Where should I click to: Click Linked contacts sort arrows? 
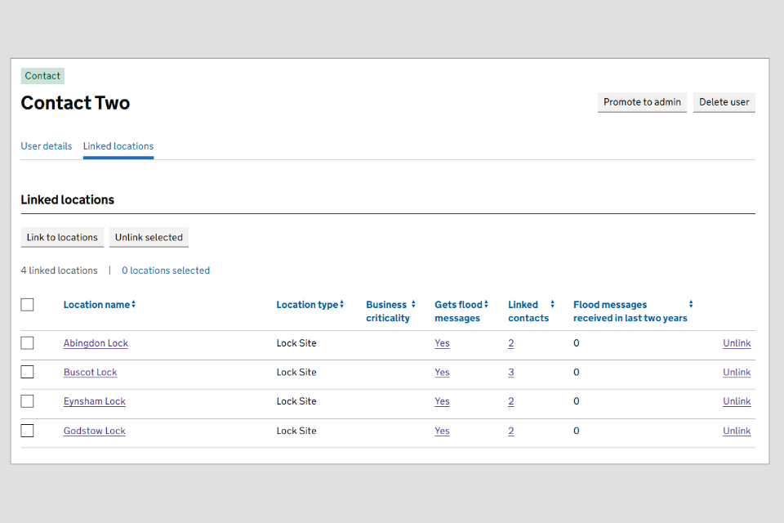(552, 305)
